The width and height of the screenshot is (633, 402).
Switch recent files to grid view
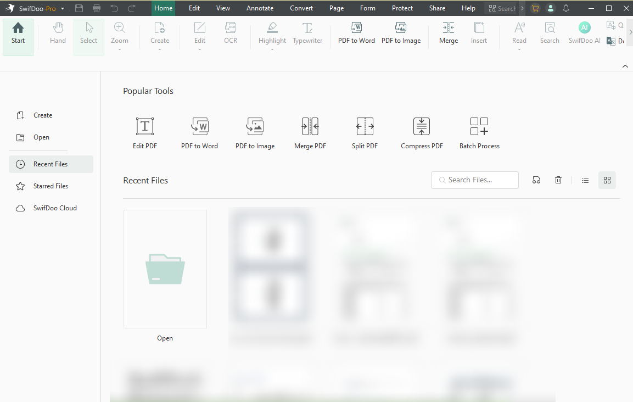607,180
